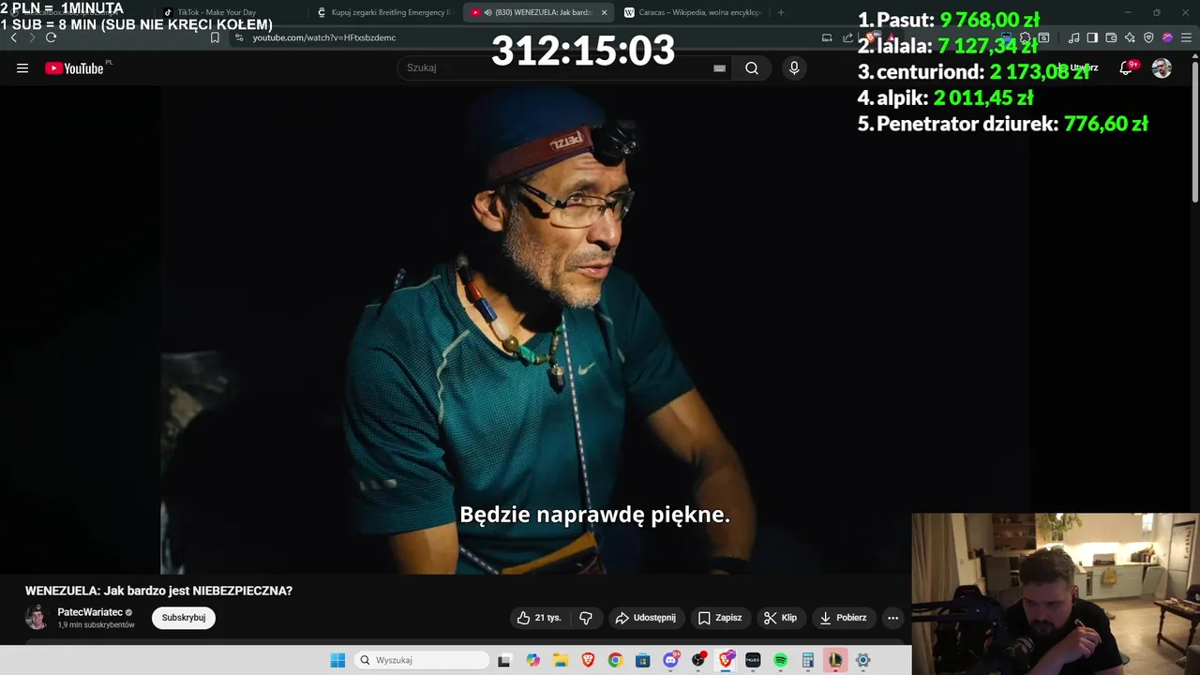Reload the page with browser refresh icon
Viewport: 1200px width, 675px height.
coord(51,37)
